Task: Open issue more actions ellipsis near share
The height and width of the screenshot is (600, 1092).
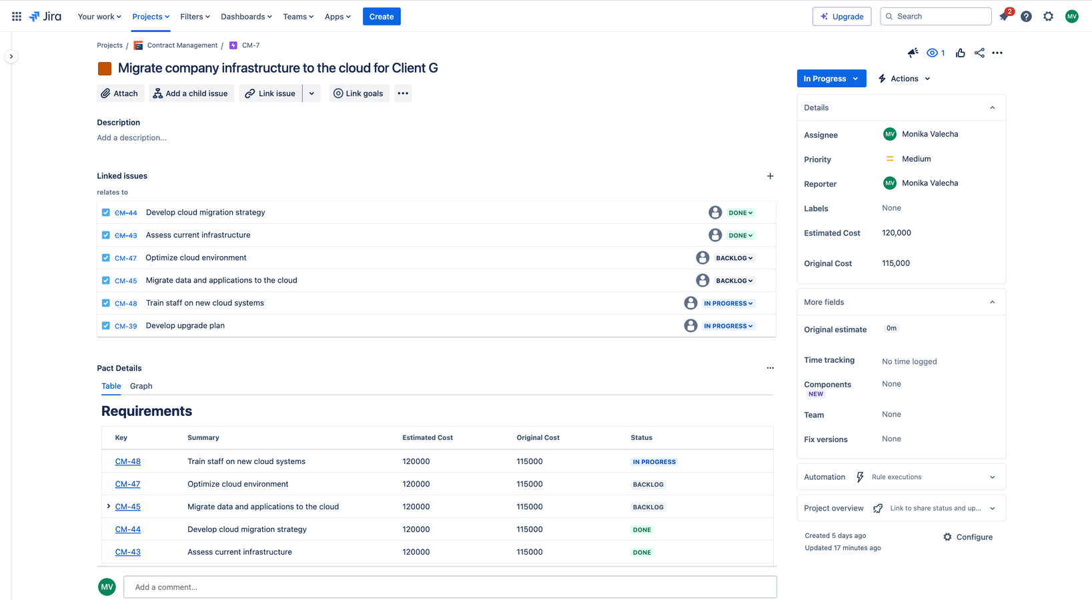Action: click(x=997, y=53)
